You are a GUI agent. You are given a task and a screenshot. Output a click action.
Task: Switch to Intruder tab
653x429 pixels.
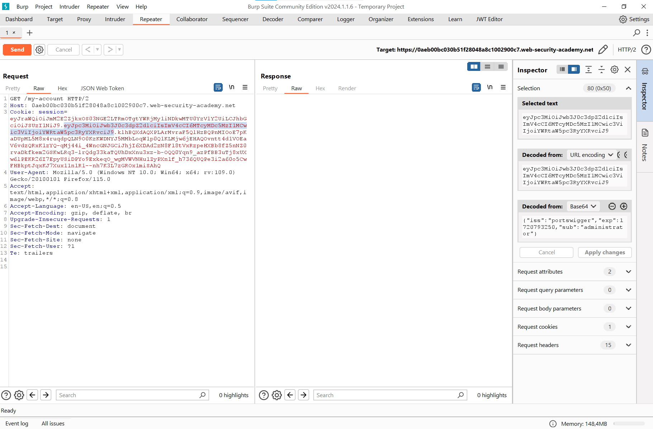pos(115,19)
